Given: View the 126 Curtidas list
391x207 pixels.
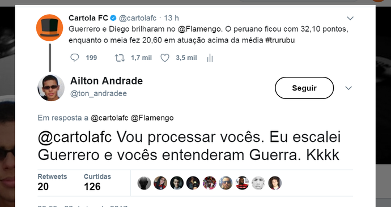Looking at the screenshot, I should point(97,182).
